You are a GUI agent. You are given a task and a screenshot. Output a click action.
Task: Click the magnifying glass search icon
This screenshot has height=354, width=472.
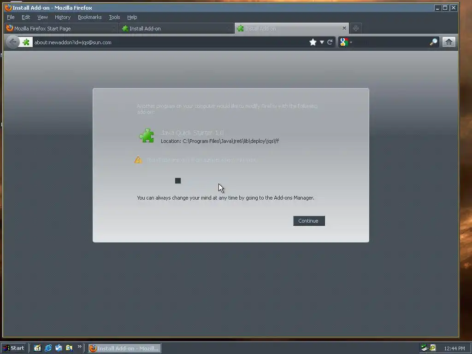(x=433, y=42)
